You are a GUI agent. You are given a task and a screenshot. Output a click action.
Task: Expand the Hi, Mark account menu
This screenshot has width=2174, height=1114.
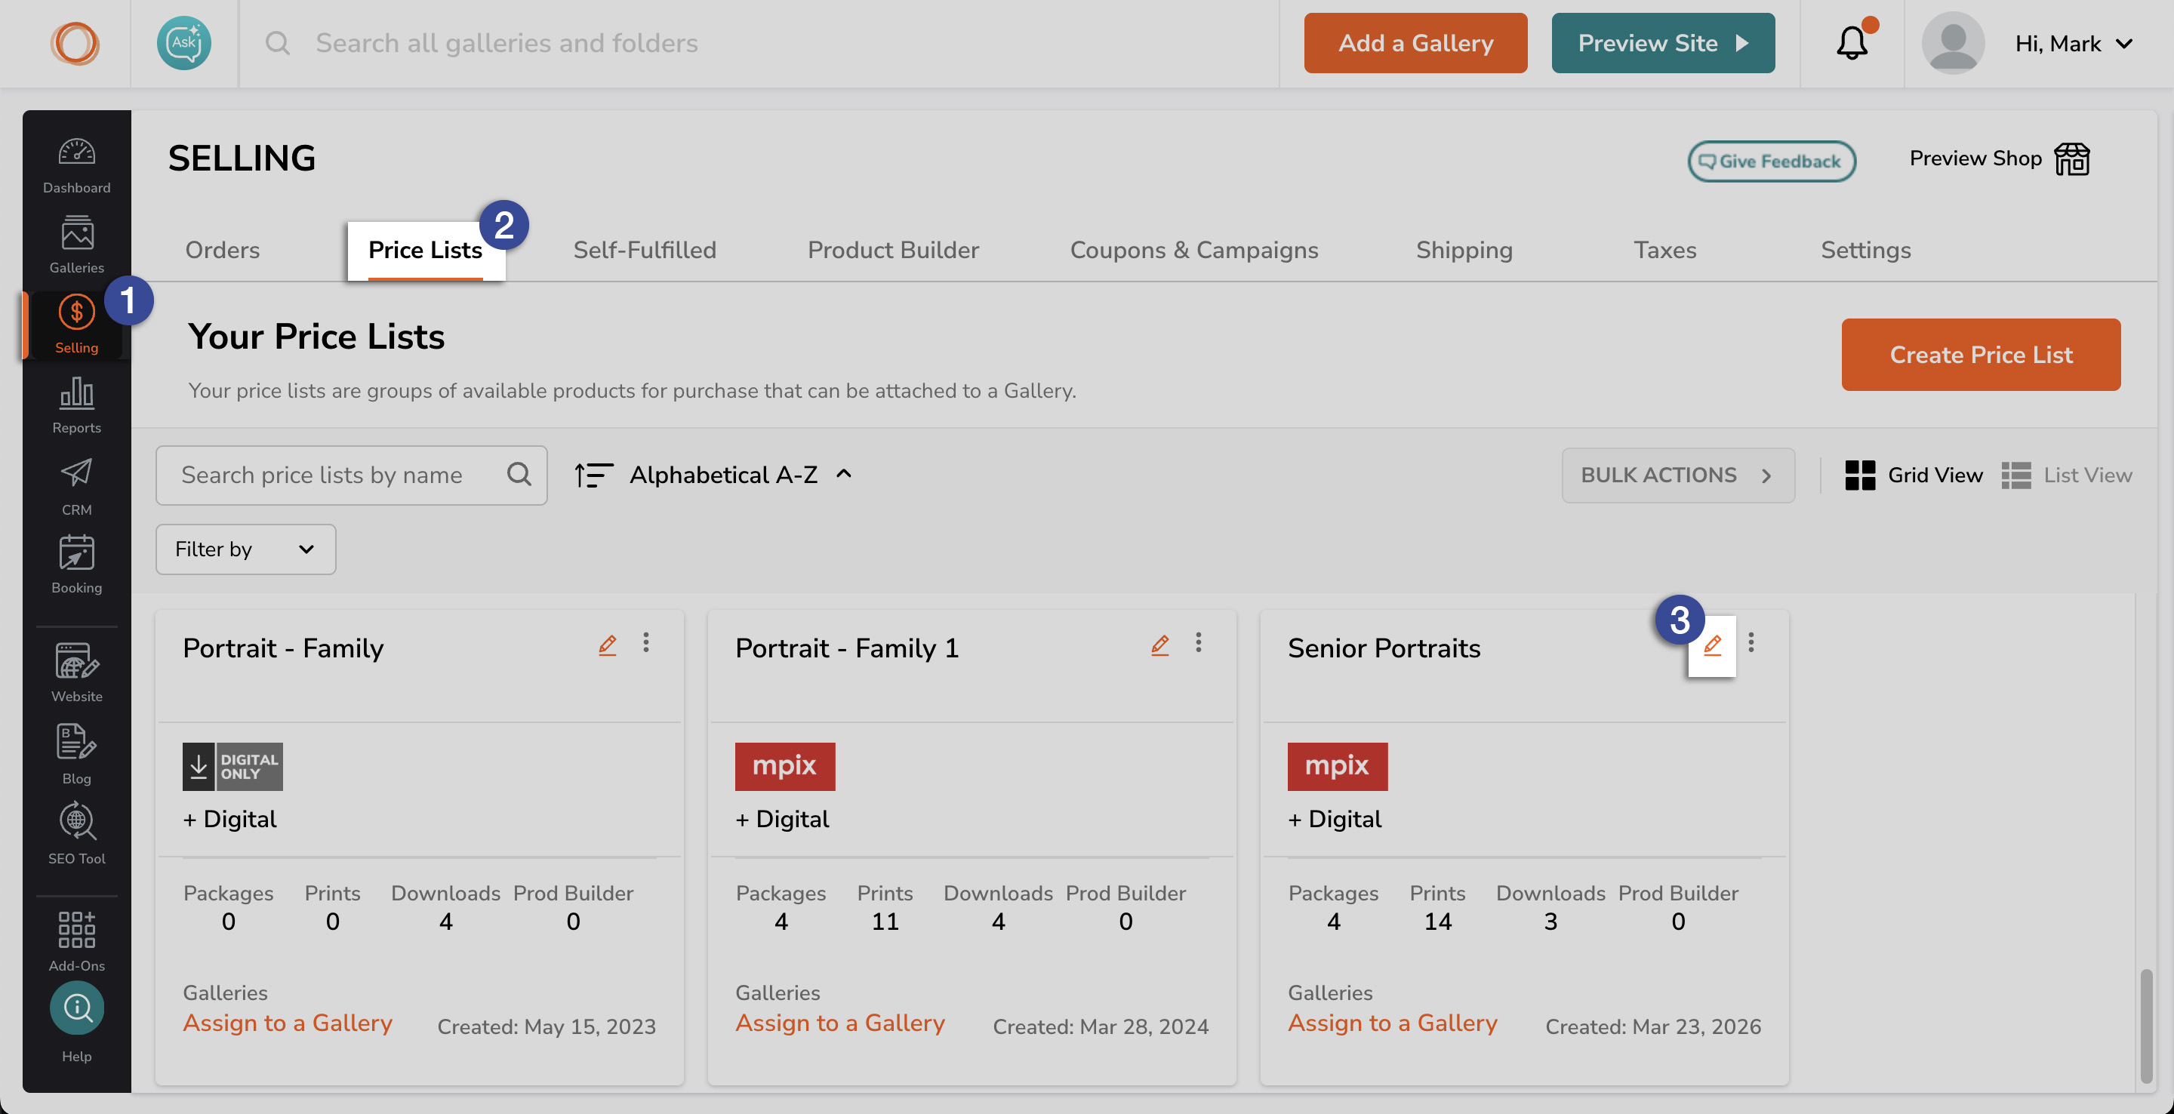[x=2074, y=43]
